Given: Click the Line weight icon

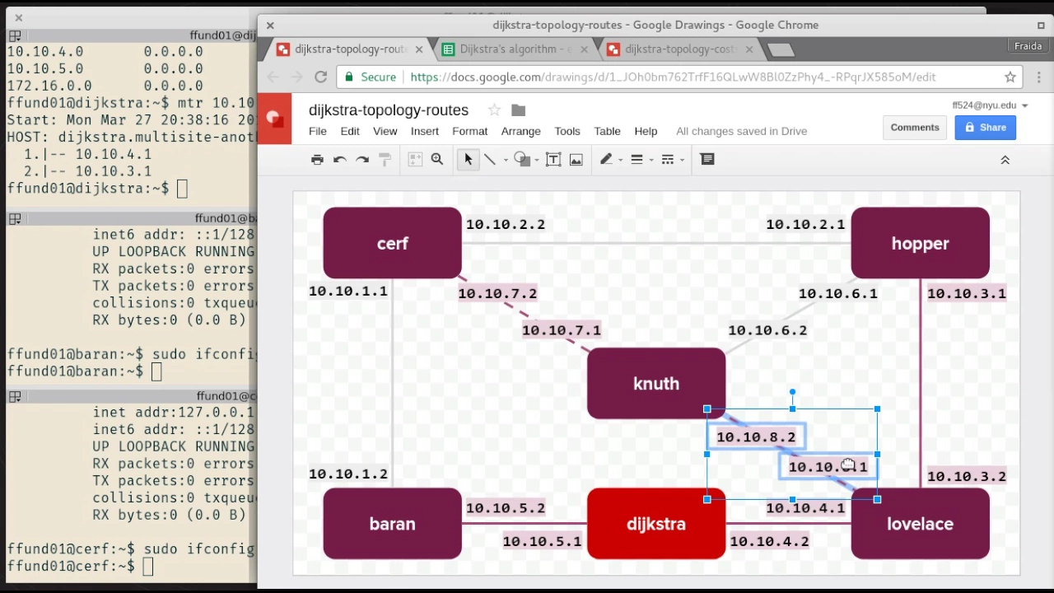Looking at the screenshot, I should tap(637, 160).
